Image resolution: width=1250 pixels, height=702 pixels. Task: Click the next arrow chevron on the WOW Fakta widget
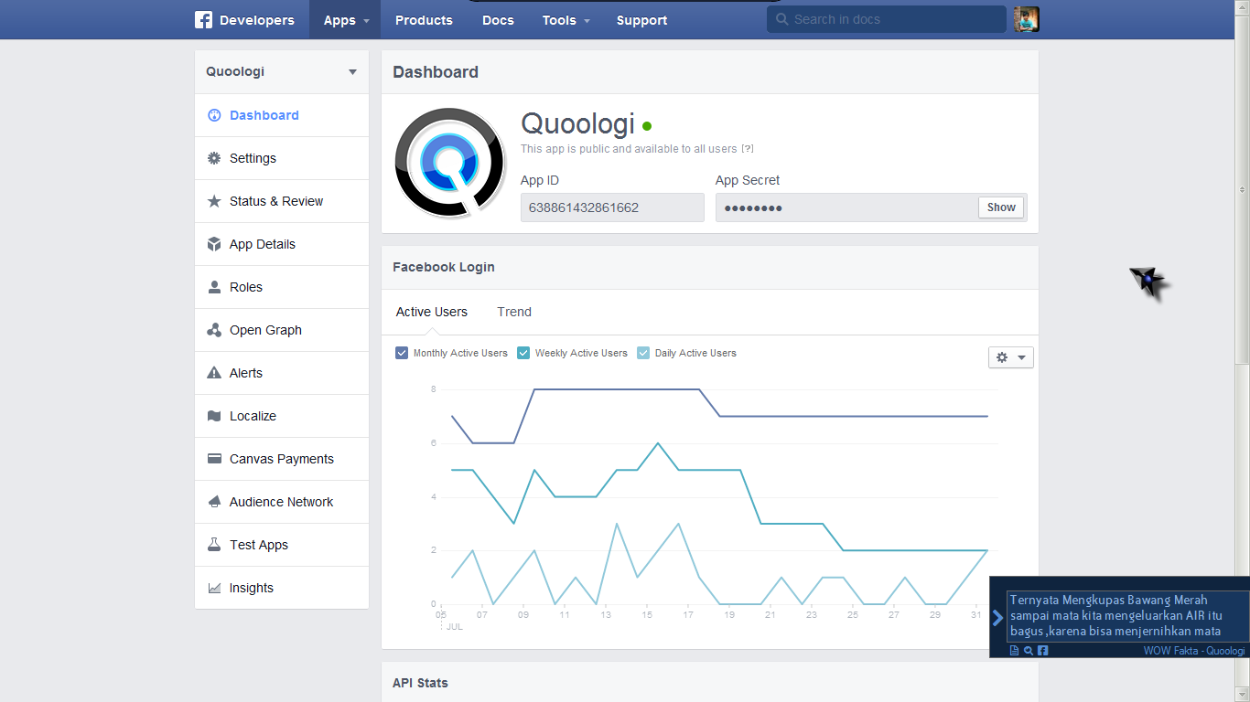click(998, 618)
